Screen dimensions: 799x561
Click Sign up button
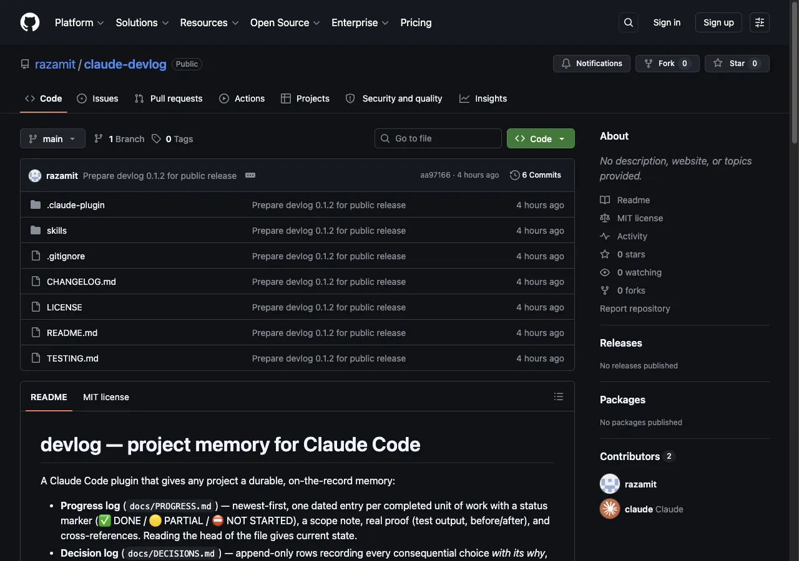(x=718, y=22)
